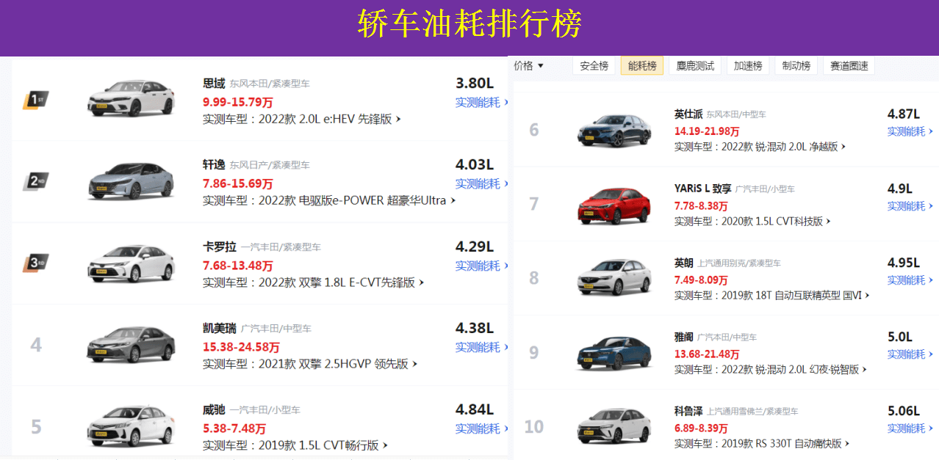Screen dimensions: 939x460
Task: Click the 卡罗拉 car thumbnail
Action: click(x=132, y=263)
